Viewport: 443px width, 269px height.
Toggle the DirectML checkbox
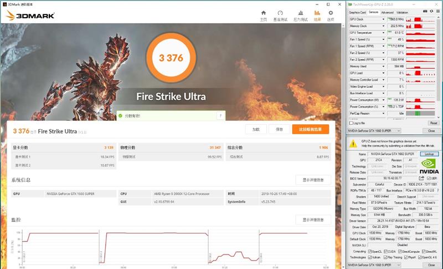pos(424,251)
